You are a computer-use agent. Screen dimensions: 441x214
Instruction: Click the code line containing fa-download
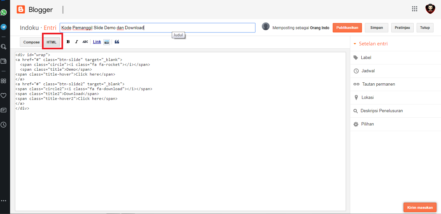click(84, 89)
